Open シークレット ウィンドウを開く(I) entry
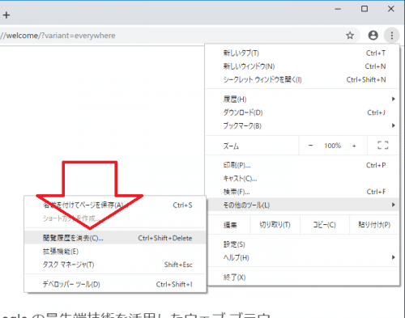This screenshot has height=318, width=405. point(302,79)
